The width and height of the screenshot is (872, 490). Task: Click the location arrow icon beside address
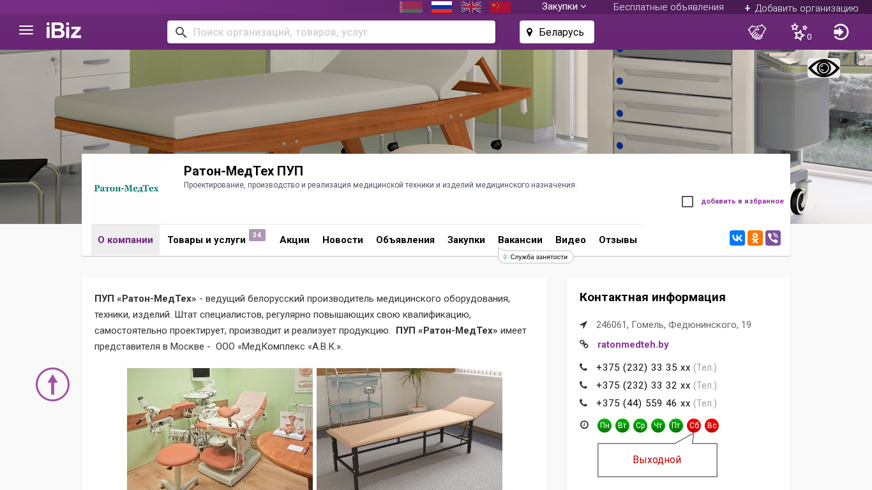point(583,325)
